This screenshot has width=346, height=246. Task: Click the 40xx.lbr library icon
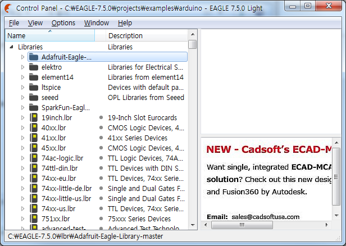pos(34,127)
